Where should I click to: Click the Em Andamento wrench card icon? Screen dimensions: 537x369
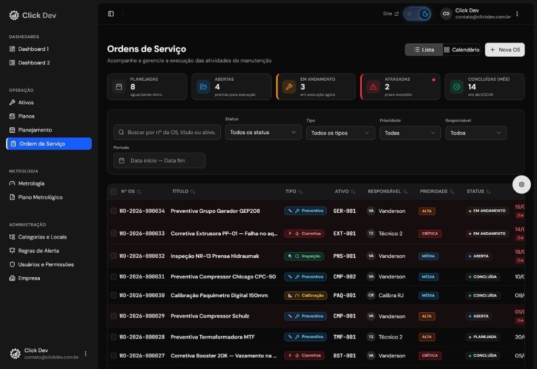(289, 87)
